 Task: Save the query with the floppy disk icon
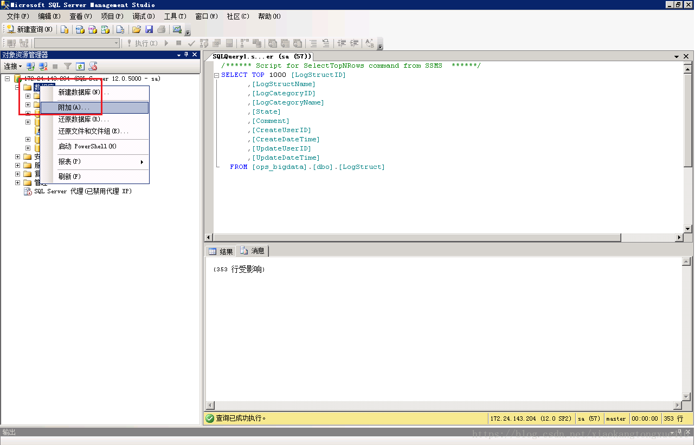pyautogui.click(x=149, y=29)
